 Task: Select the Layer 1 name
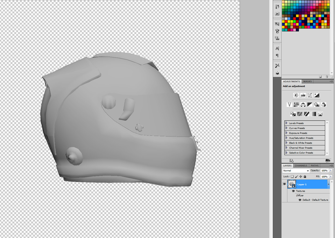[x=302, y=184]
